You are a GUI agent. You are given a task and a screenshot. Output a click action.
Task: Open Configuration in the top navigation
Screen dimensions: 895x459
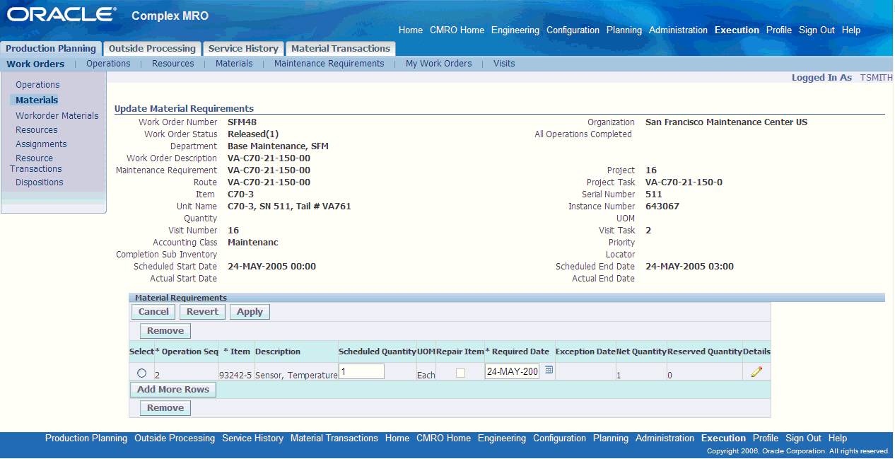573,30
